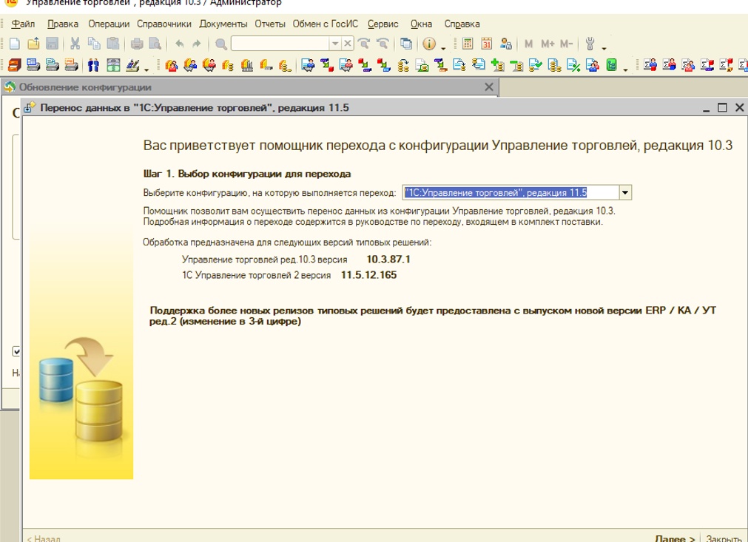Expand arrow after green hierarchy tree icon
Screen dimensions: 748x542
625,69
